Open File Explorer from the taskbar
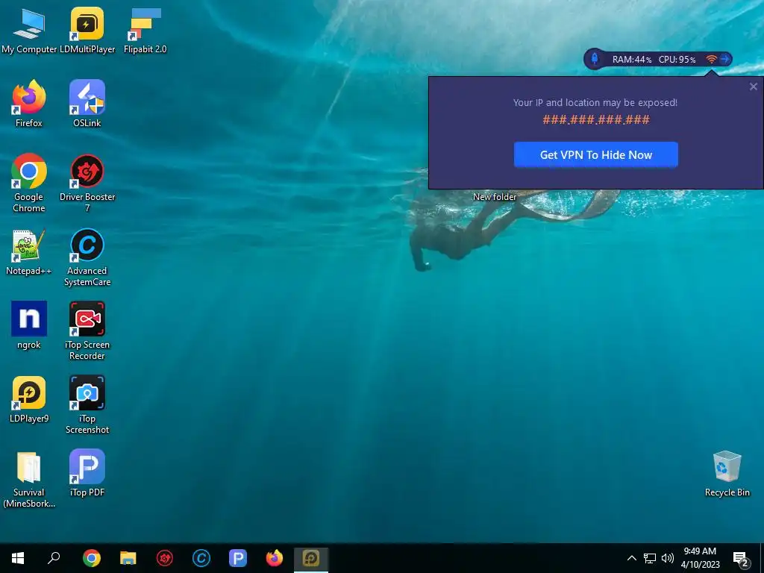The height and width of the screenshot is (573, 764). coord(128,558)
